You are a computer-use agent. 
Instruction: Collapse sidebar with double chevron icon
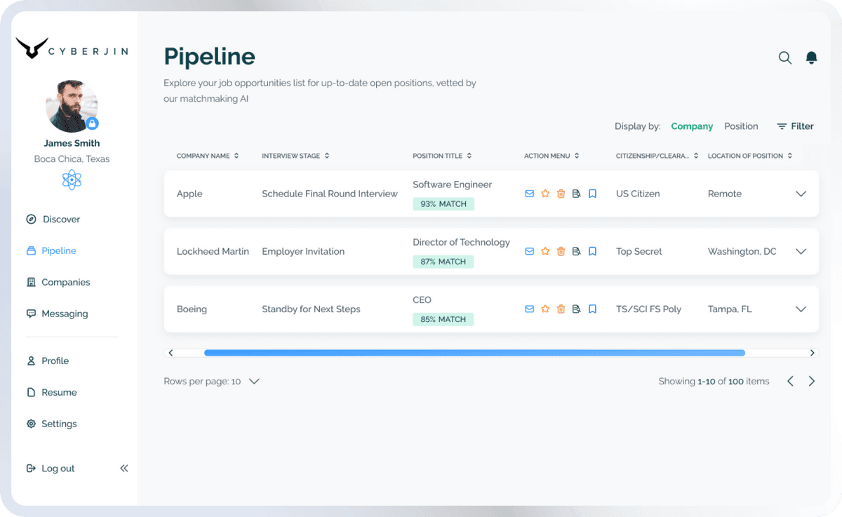[124, 468]
